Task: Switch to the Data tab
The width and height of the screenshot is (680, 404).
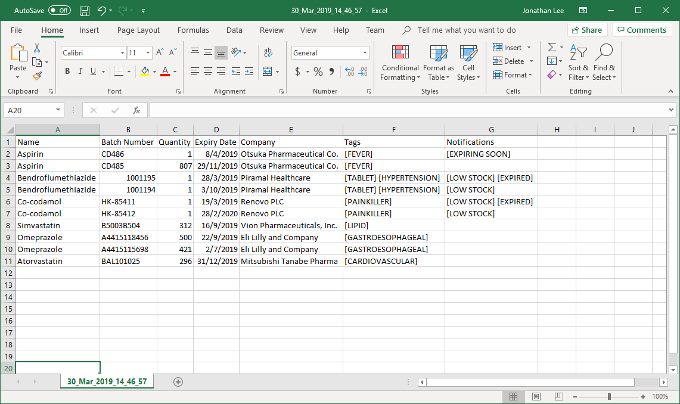Action: click(x=234, y=30)
